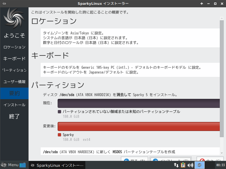Select highlighted 要約 step in sidebar
Screen dimensions: 226x169
coord(14,93)
